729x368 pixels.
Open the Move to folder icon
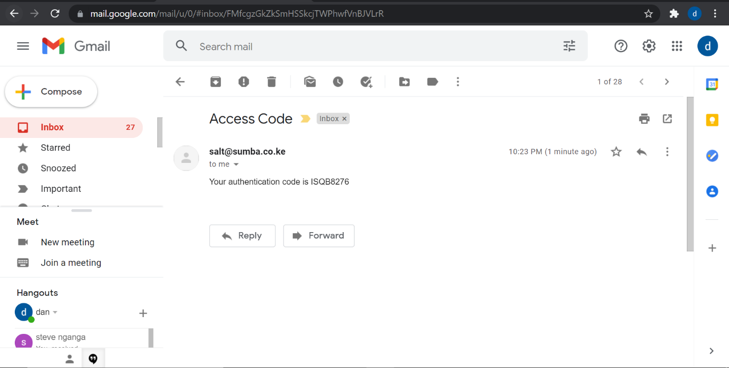(404, 81)
